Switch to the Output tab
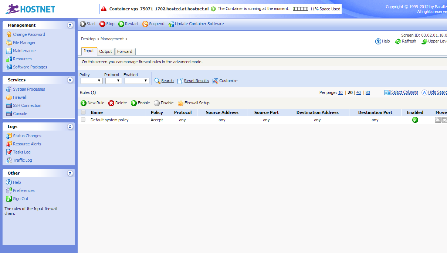 coord(105,51)
